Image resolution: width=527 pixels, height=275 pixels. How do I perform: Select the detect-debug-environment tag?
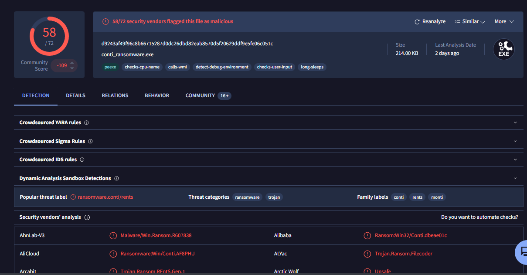[x=222, y=67]
